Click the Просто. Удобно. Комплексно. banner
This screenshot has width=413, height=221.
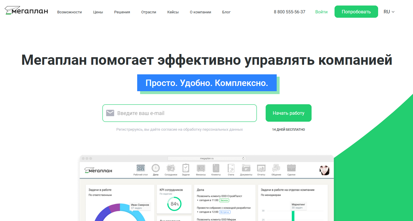tap(207, 83)
